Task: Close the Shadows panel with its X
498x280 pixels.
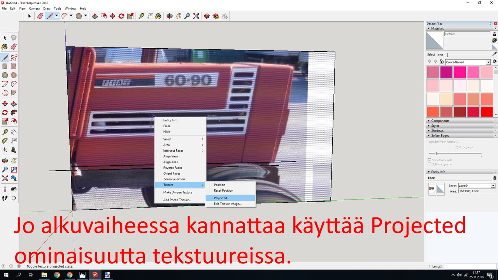Action: 495,131
